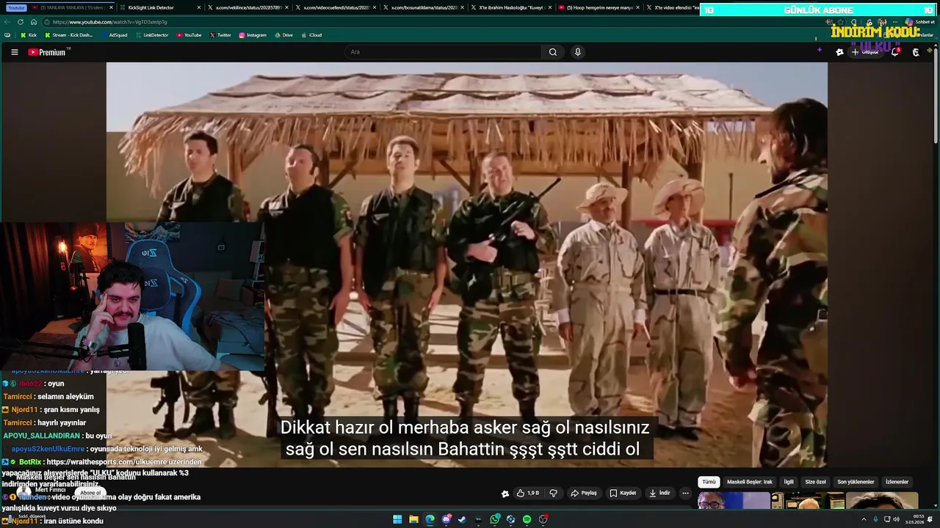Like the video showing 1,9 B
940x528 pixels.
(528, 493)
